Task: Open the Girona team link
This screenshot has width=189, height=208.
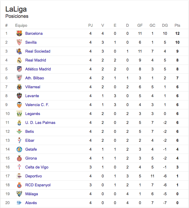Action: 31,158
